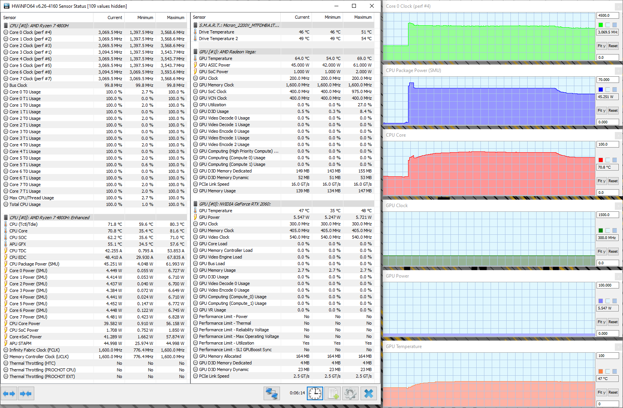Click the collapse layout arrows icon

(26, 394)
